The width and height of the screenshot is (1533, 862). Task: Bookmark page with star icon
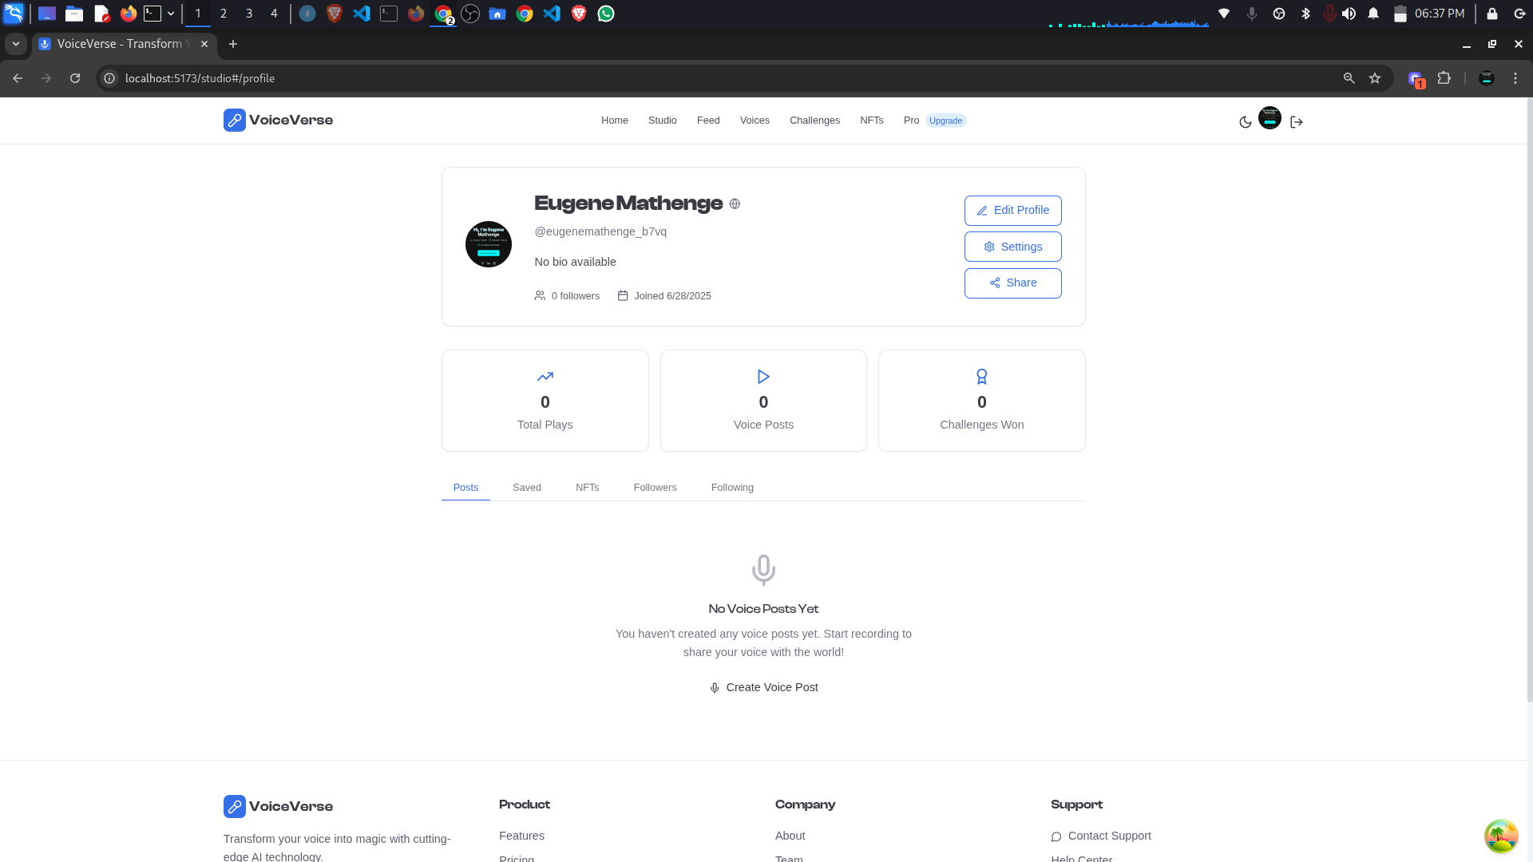1375,78
